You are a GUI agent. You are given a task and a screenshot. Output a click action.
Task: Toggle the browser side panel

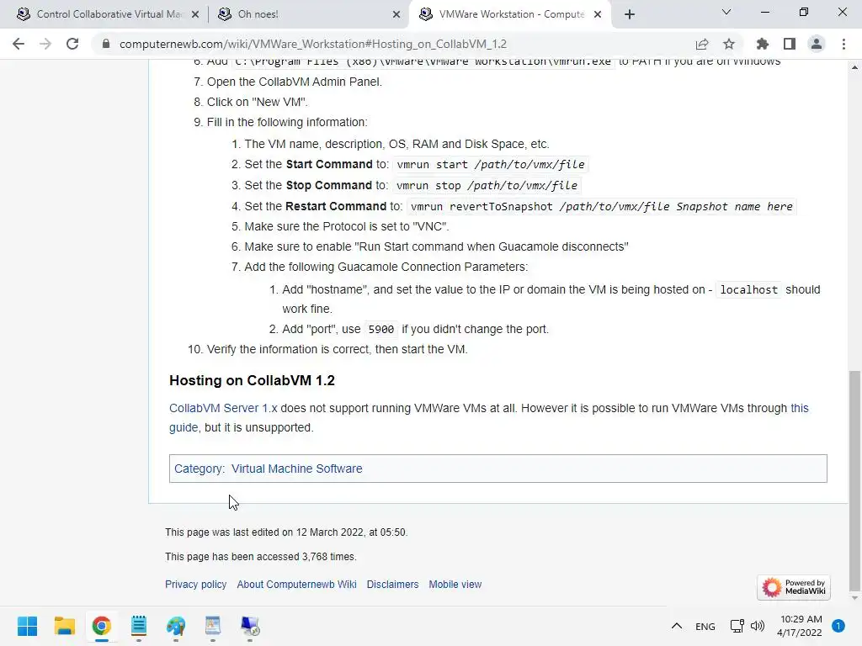[790, 44]
